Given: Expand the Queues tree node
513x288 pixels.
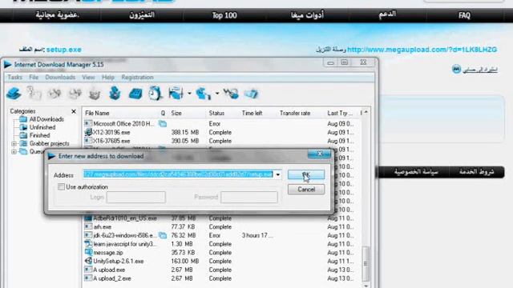Looking at the screenshot, I should point(14,152).
